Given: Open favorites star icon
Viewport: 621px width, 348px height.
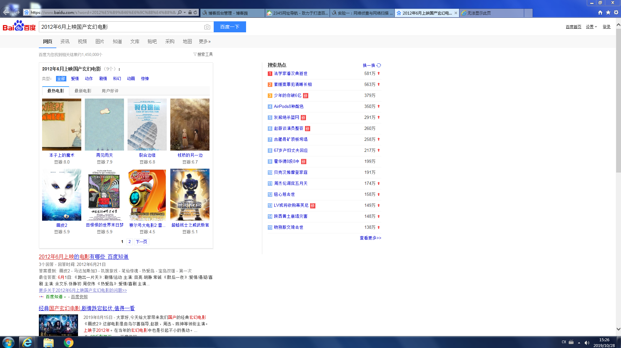Looking at the screenshot, I should click(x=608, y=13).
